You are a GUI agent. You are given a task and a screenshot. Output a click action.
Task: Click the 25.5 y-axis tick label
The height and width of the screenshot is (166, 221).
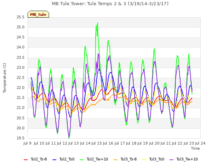(x=21, y=17)
